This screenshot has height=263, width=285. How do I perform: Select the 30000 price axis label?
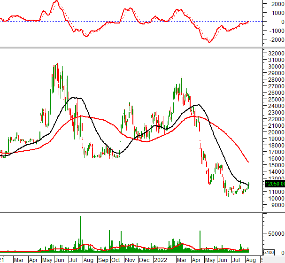point(276,66)
